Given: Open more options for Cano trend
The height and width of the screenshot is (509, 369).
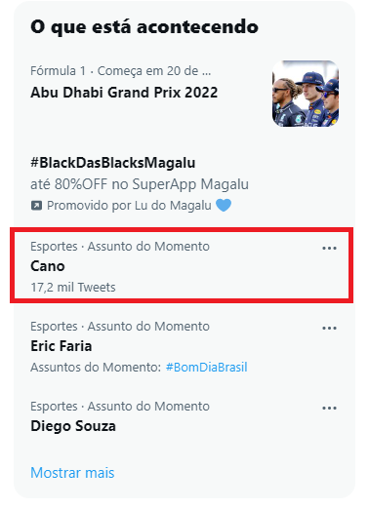Looking at the screenshot, I should 329,249.
